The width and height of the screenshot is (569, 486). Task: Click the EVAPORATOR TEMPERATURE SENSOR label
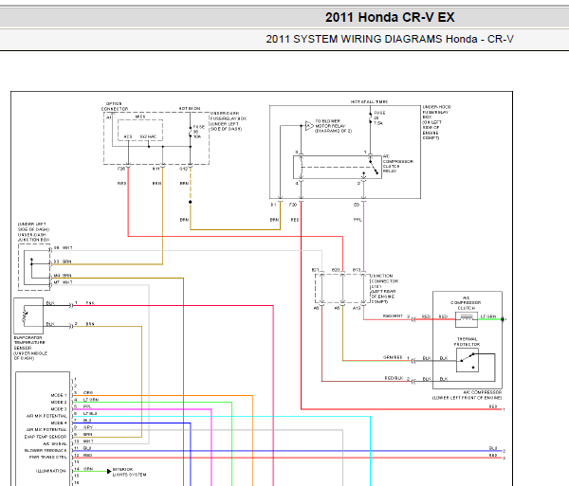click(x=30, y=348)
